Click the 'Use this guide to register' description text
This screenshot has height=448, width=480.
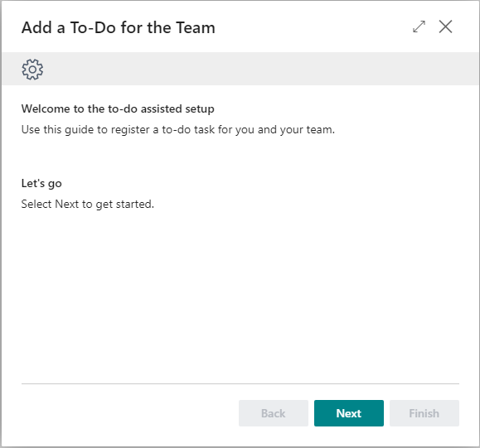tap(178, 130)
